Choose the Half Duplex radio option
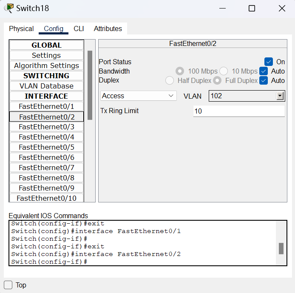Viewport: 295px width, 293px height. pos(170,80)
